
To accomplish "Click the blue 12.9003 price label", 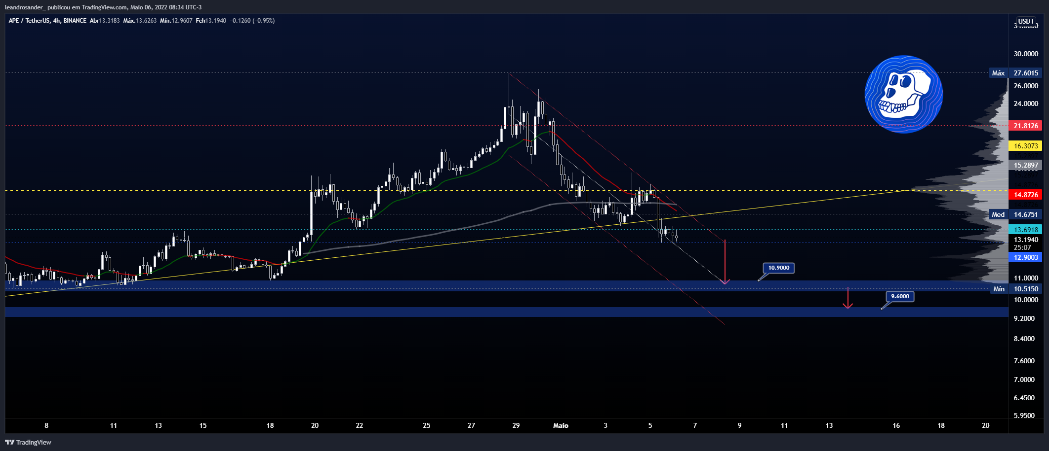I will (x=1026, y=257).
